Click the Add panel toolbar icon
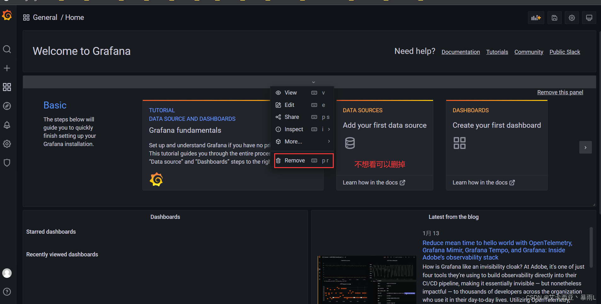The height and width of the screenshot is (304, 601). [536, 18]
